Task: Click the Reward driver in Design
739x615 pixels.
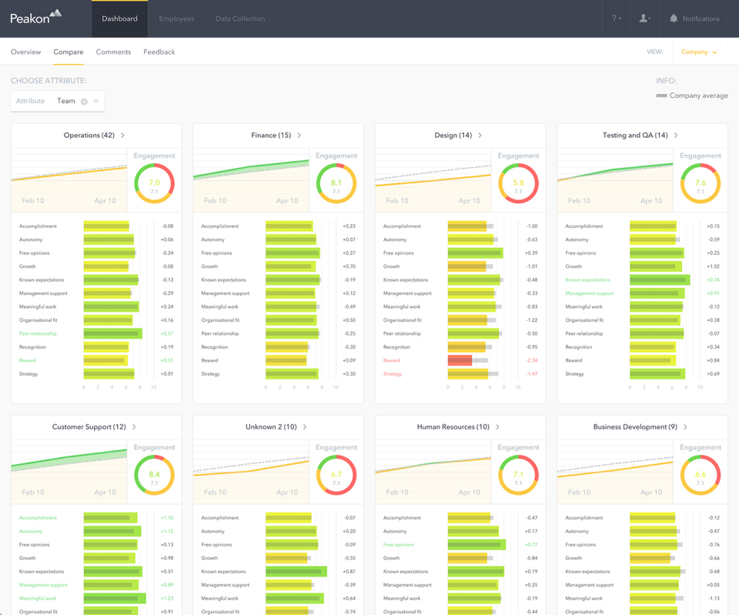Action: pyautogui.click(x=392, y=360)
